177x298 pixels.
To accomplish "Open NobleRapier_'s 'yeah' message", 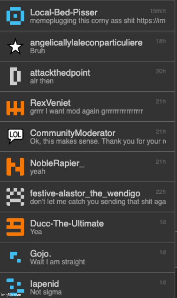I will (38, 171).
